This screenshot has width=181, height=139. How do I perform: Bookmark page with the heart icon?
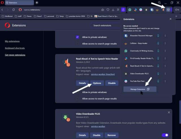tap(108, 10)
